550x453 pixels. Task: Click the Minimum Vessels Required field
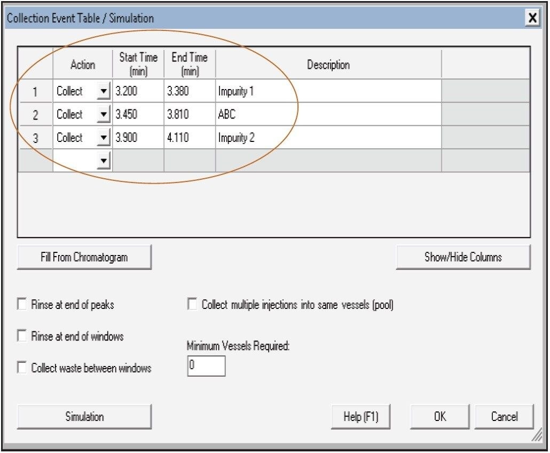coord(206,366)
